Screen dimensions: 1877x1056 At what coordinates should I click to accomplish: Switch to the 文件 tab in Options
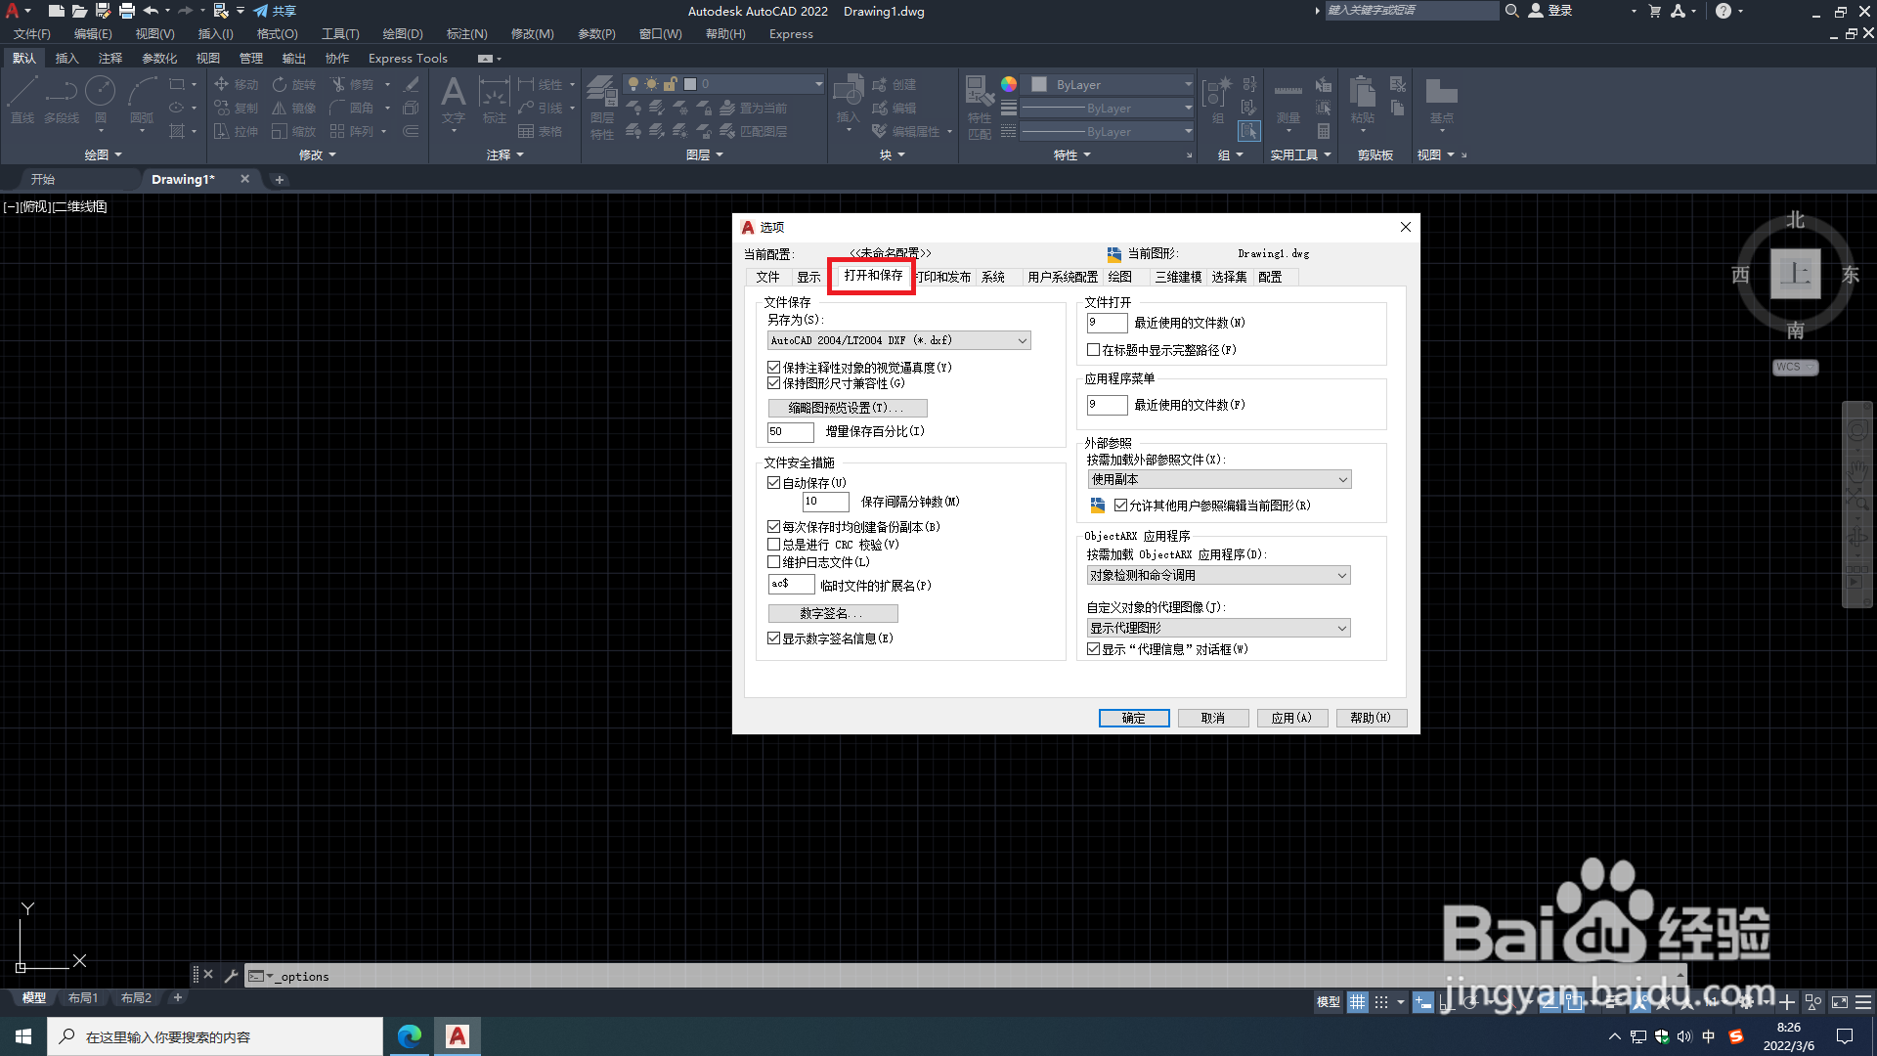[767, 277]
